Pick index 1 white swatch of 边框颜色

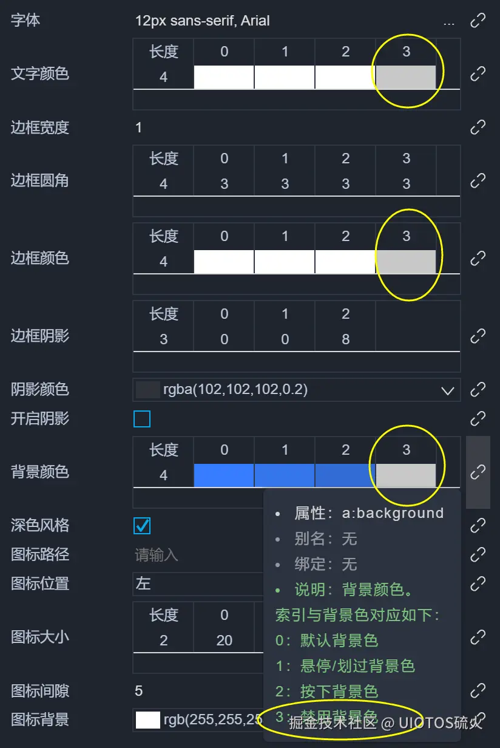click(x=285, y=262)
